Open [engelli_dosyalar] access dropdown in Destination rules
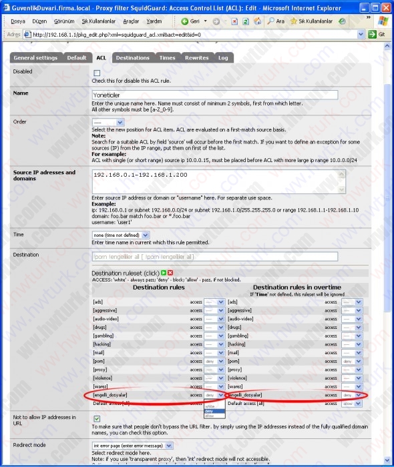Screen dimensions: 394x467 pyautogui.click(x=214, y=395)
